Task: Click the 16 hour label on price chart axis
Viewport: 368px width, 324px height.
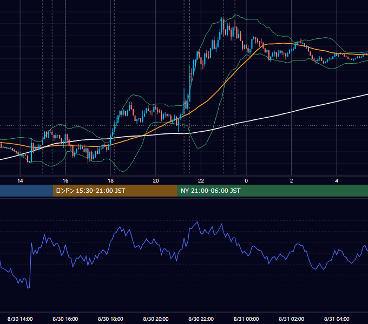Action: (65, 181)
